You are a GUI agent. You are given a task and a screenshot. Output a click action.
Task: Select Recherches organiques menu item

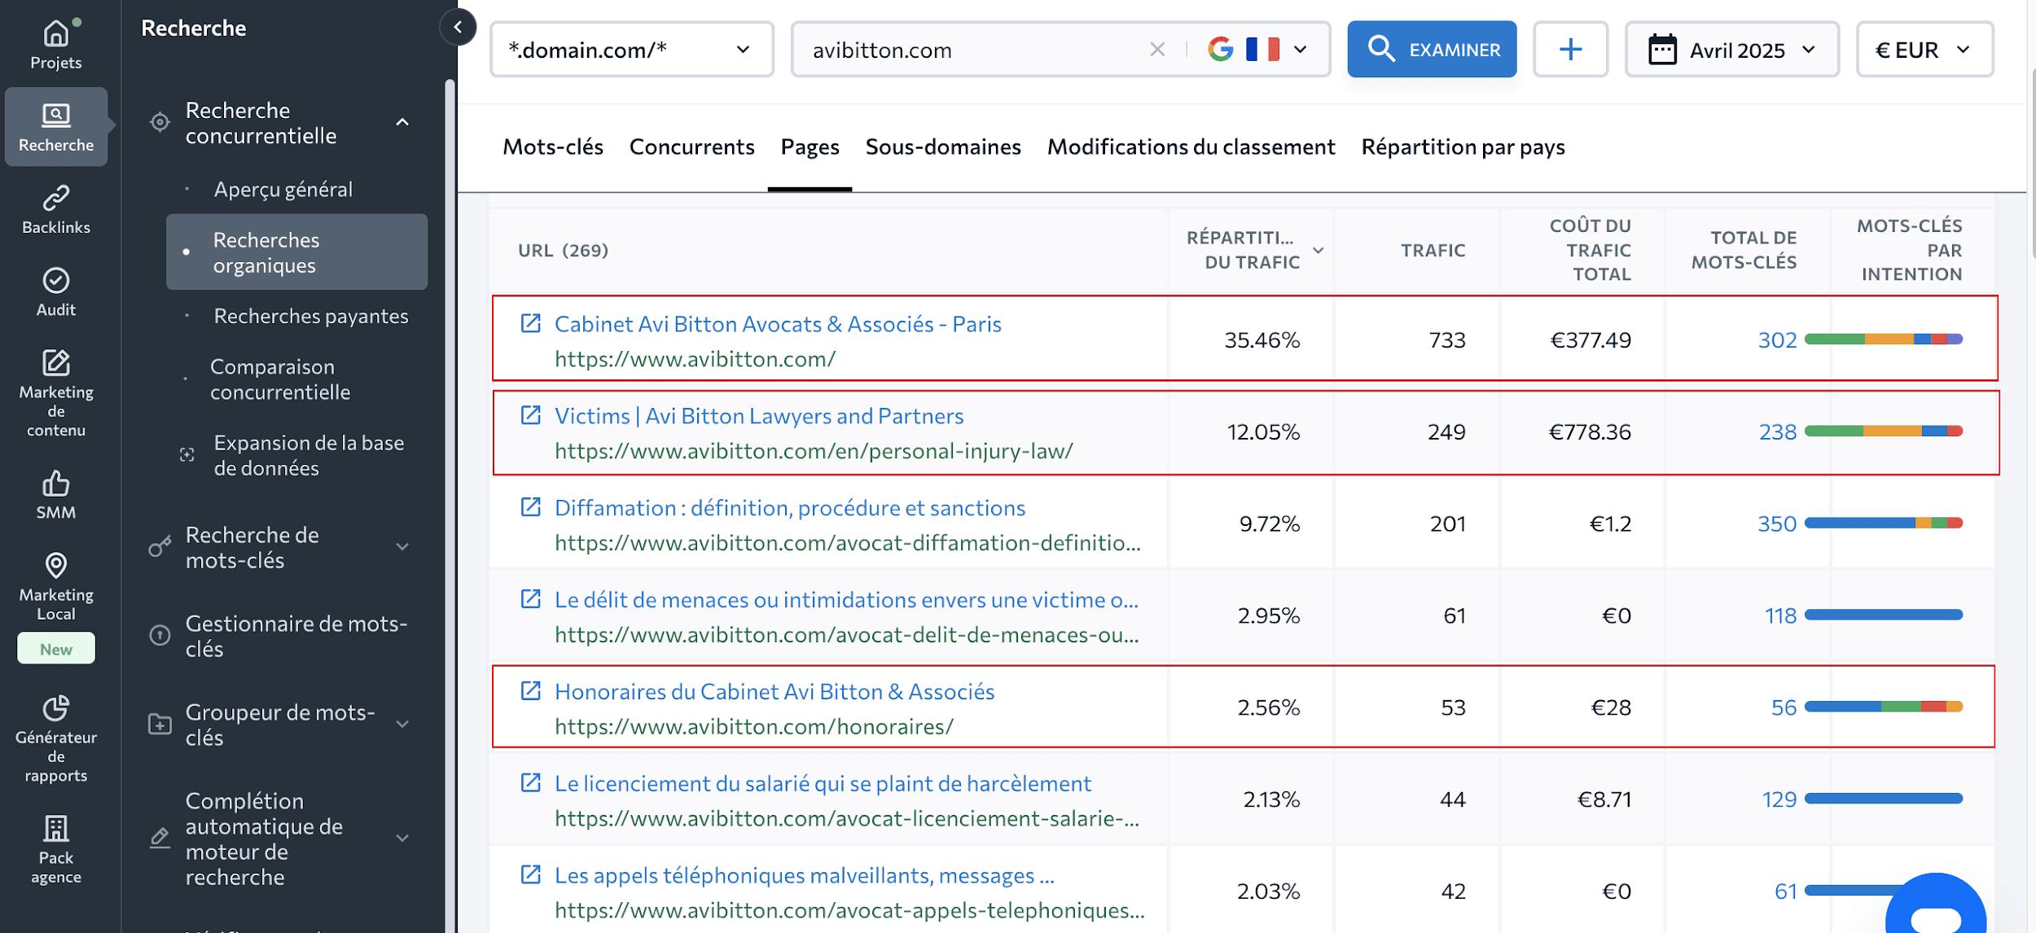(x=296, y=252)
